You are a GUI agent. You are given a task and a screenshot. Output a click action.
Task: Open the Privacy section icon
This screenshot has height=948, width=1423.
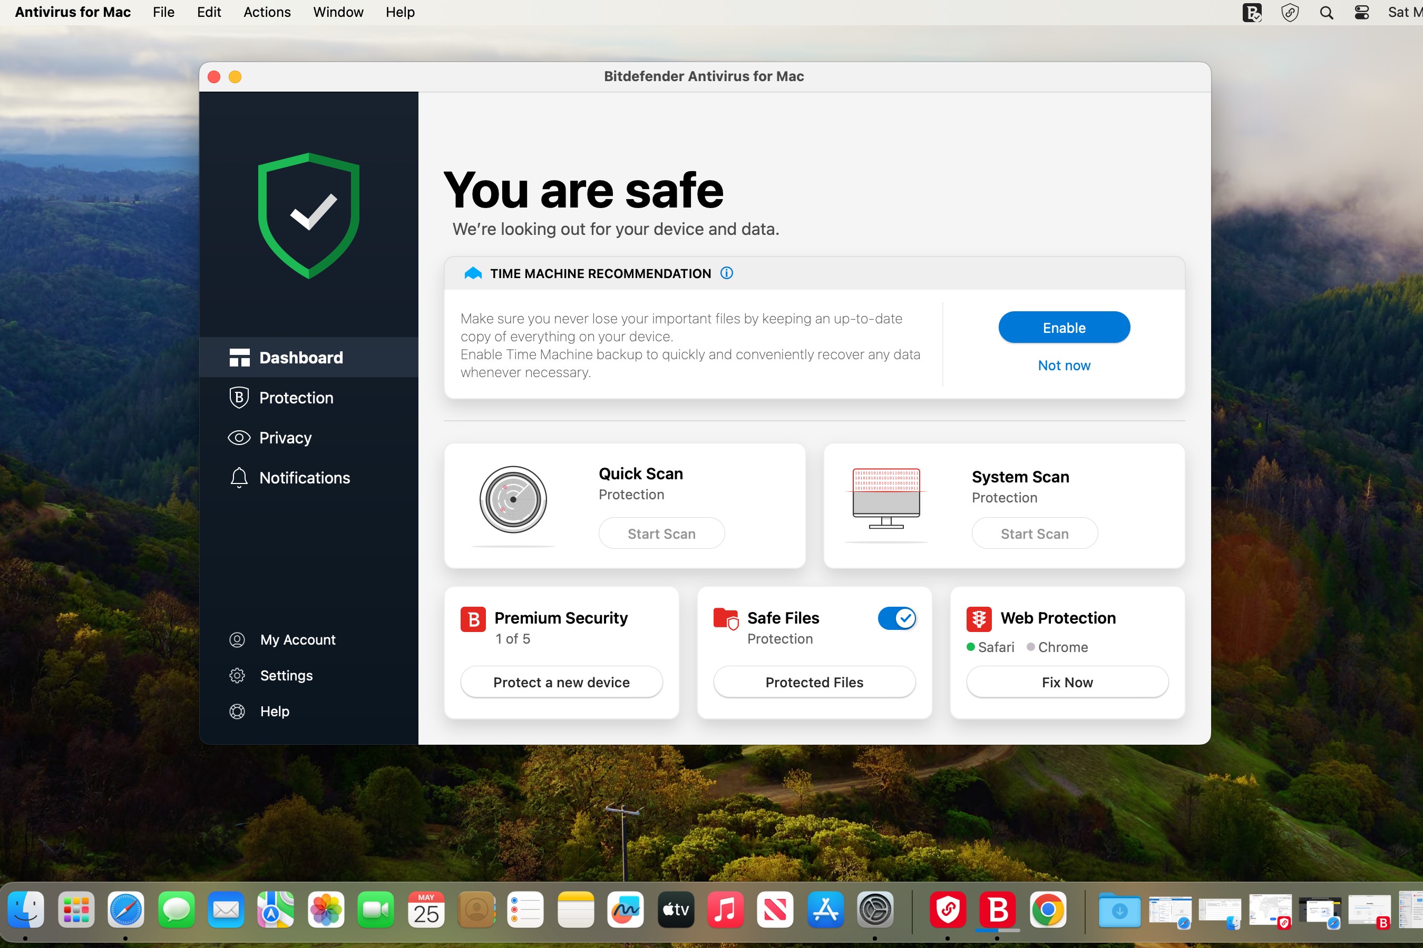239,437
